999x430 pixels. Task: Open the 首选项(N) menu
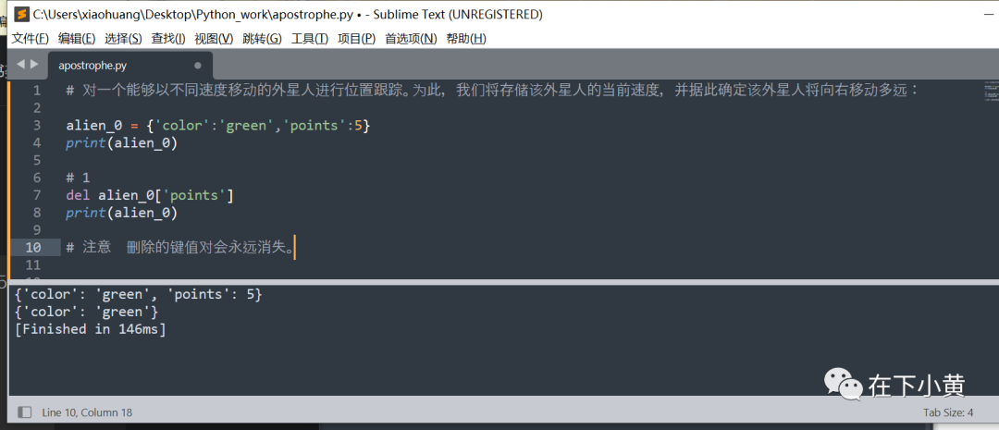coord(411,39)
